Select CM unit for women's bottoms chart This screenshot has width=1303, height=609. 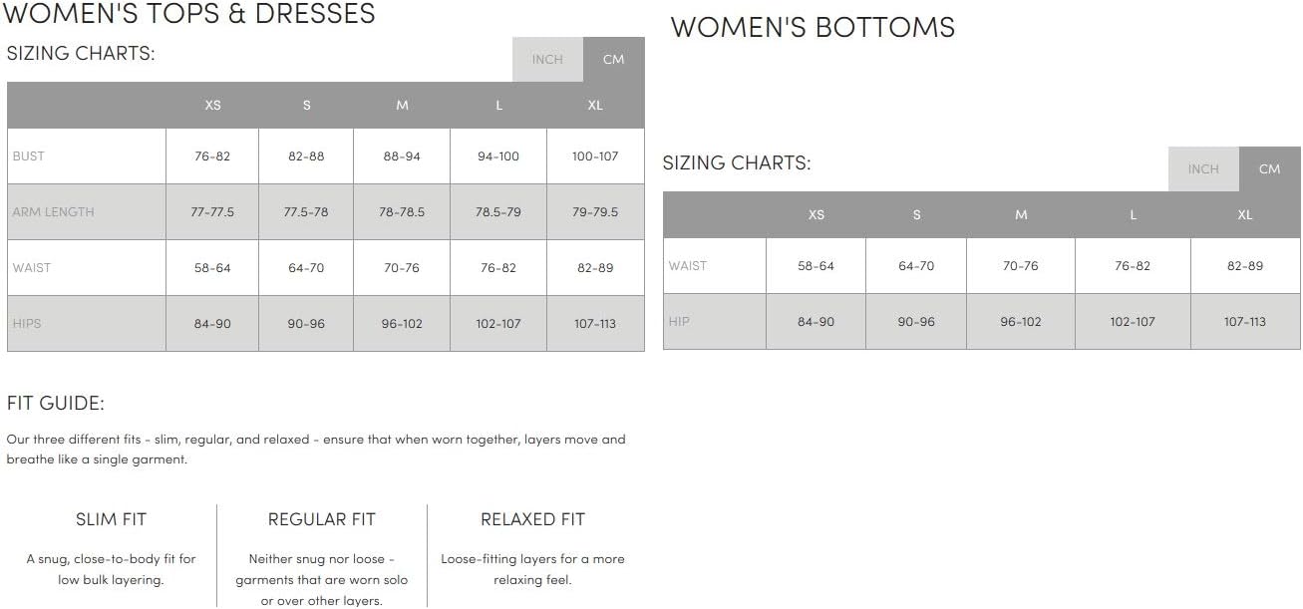point(1269,169)
